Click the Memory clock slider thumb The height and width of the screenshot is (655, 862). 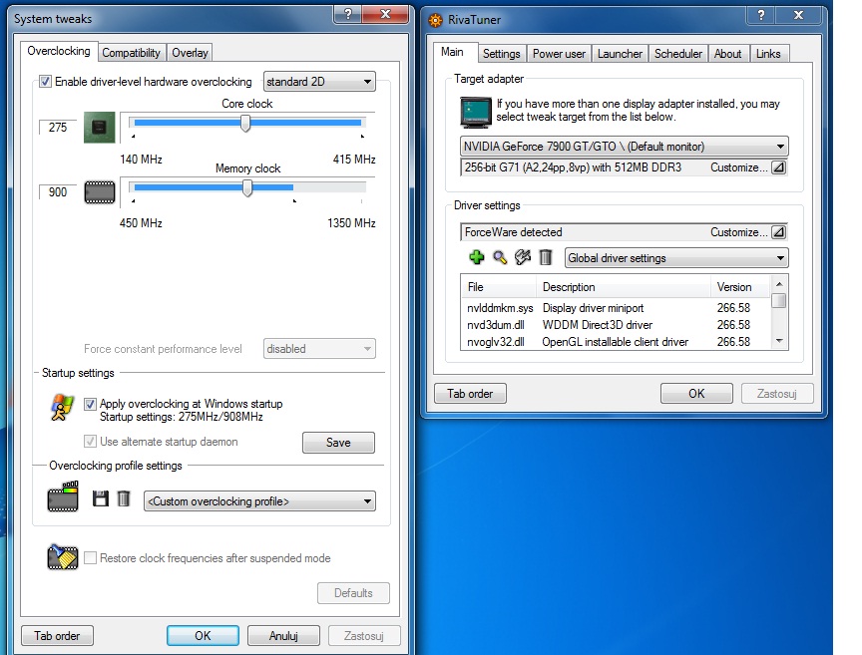247,188
